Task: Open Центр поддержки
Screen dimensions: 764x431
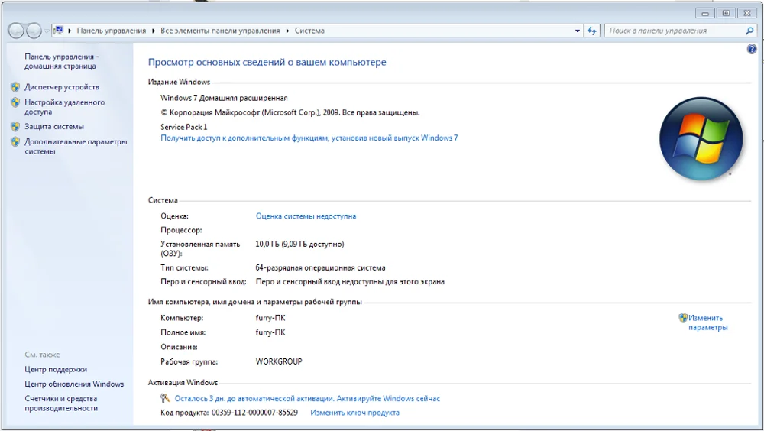Action: [x=56, y=369]
